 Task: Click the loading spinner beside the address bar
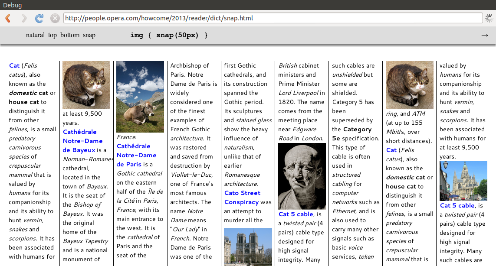click(x=489, y=18)
